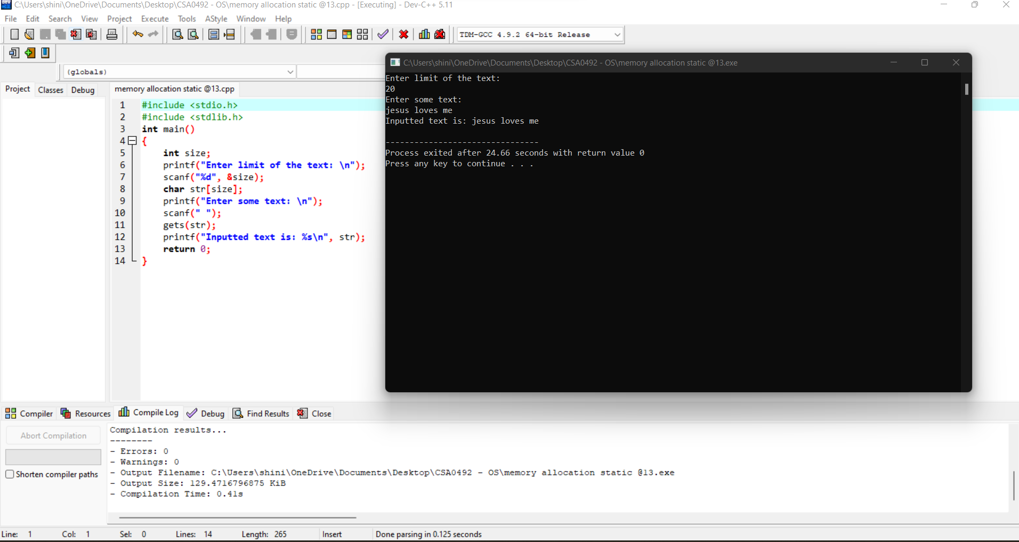
Task: Click the Rebuild All toolbar icon
Action: tap(362, 34)
